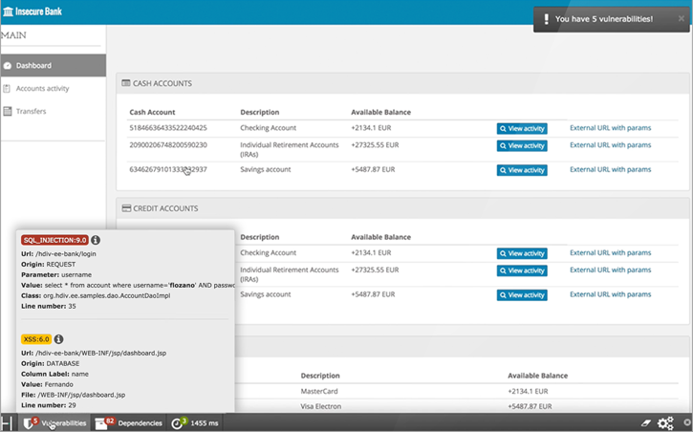Click the +27325.55 EUR balance in Cash Accounts

[x=375, y=145]
